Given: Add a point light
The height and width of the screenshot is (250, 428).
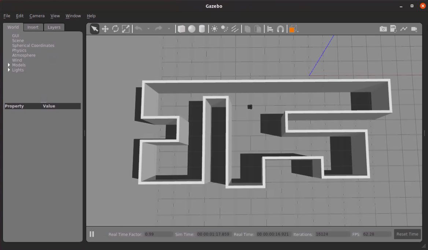Looking at the screenshot, I should pos(214,29).
